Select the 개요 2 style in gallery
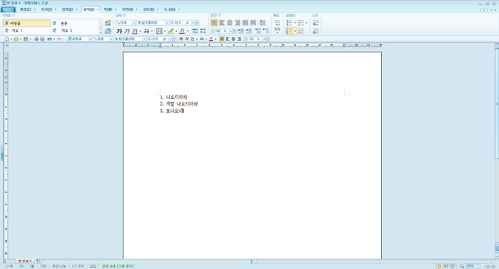 [x=75, y=30]
